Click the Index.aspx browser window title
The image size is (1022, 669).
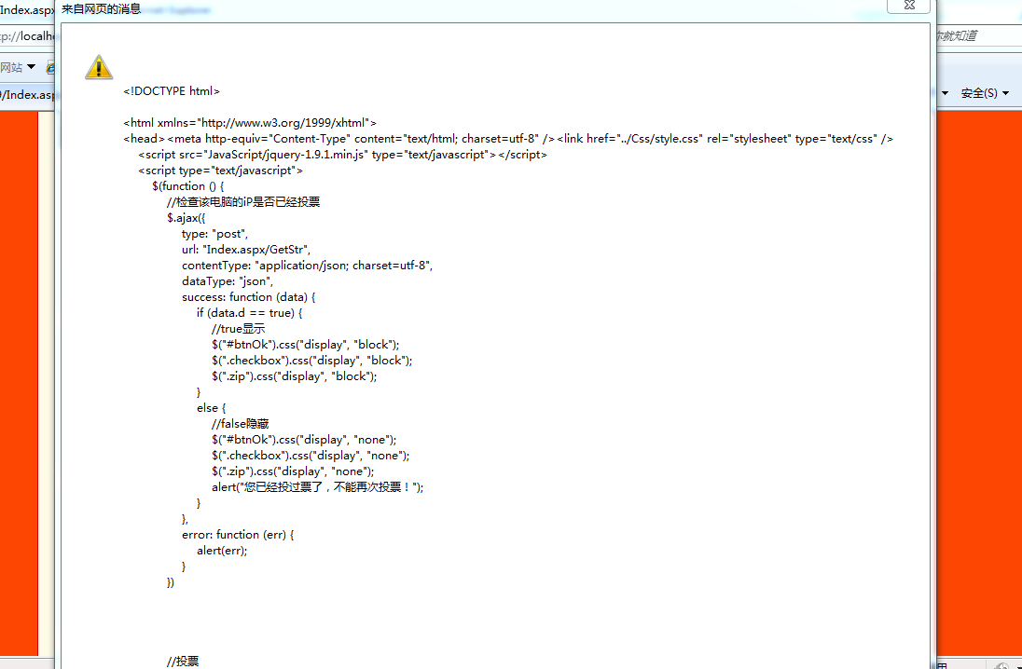point(26,9)
